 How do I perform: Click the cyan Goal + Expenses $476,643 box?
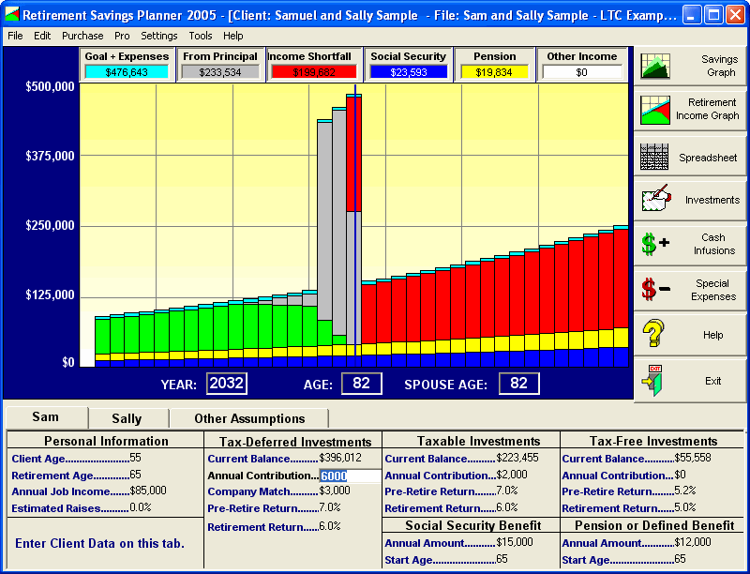[x=127, y=72]
